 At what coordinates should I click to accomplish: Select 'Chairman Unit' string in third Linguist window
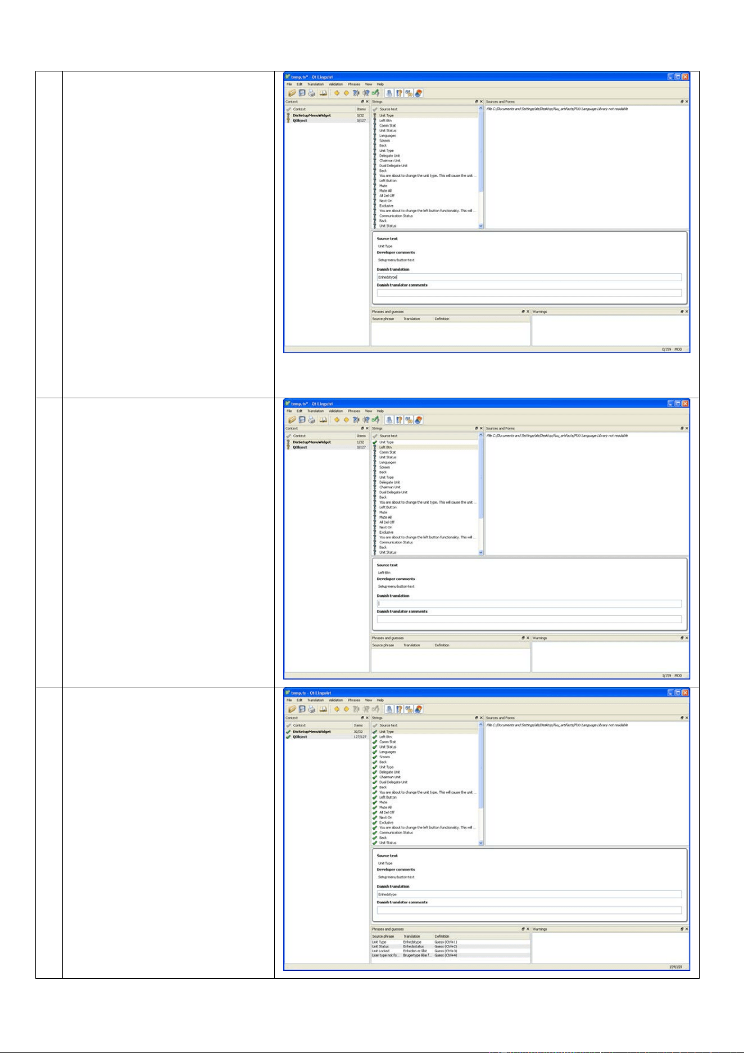click(x=425, y=777)
